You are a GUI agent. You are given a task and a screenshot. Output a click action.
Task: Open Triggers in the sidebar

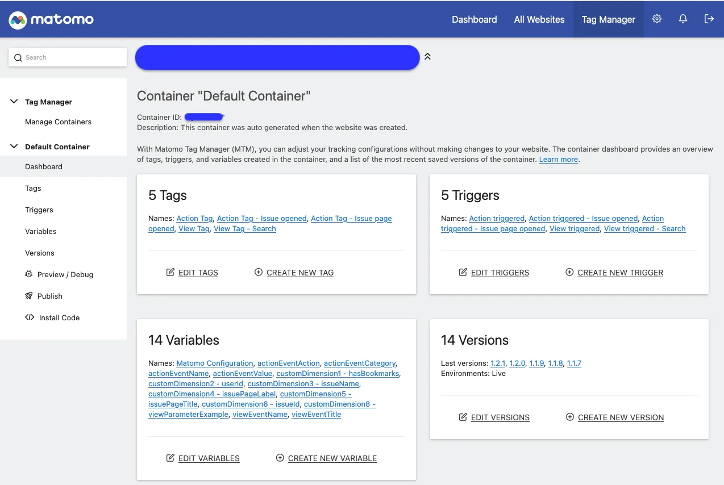coord(39,210)
